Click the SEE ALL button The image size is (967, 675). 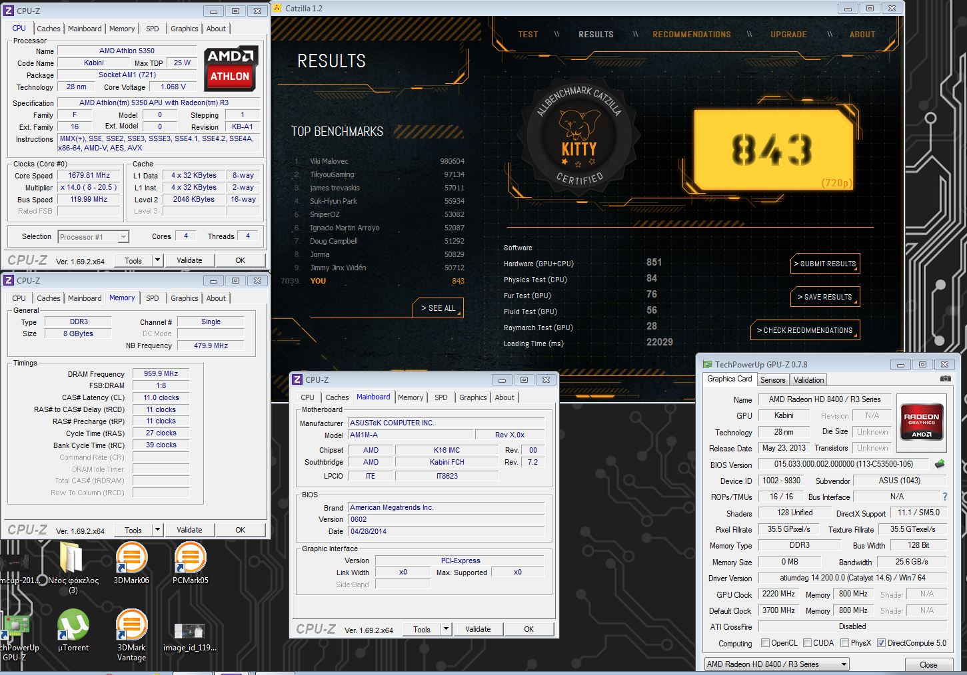point(438,308)
